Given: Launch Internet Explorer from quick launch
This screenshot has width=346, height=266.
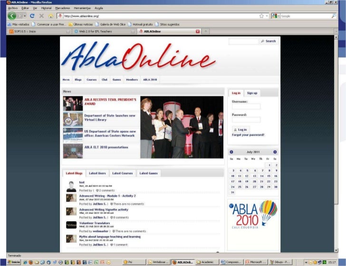Looking at the screenshot, I should 25,262.
